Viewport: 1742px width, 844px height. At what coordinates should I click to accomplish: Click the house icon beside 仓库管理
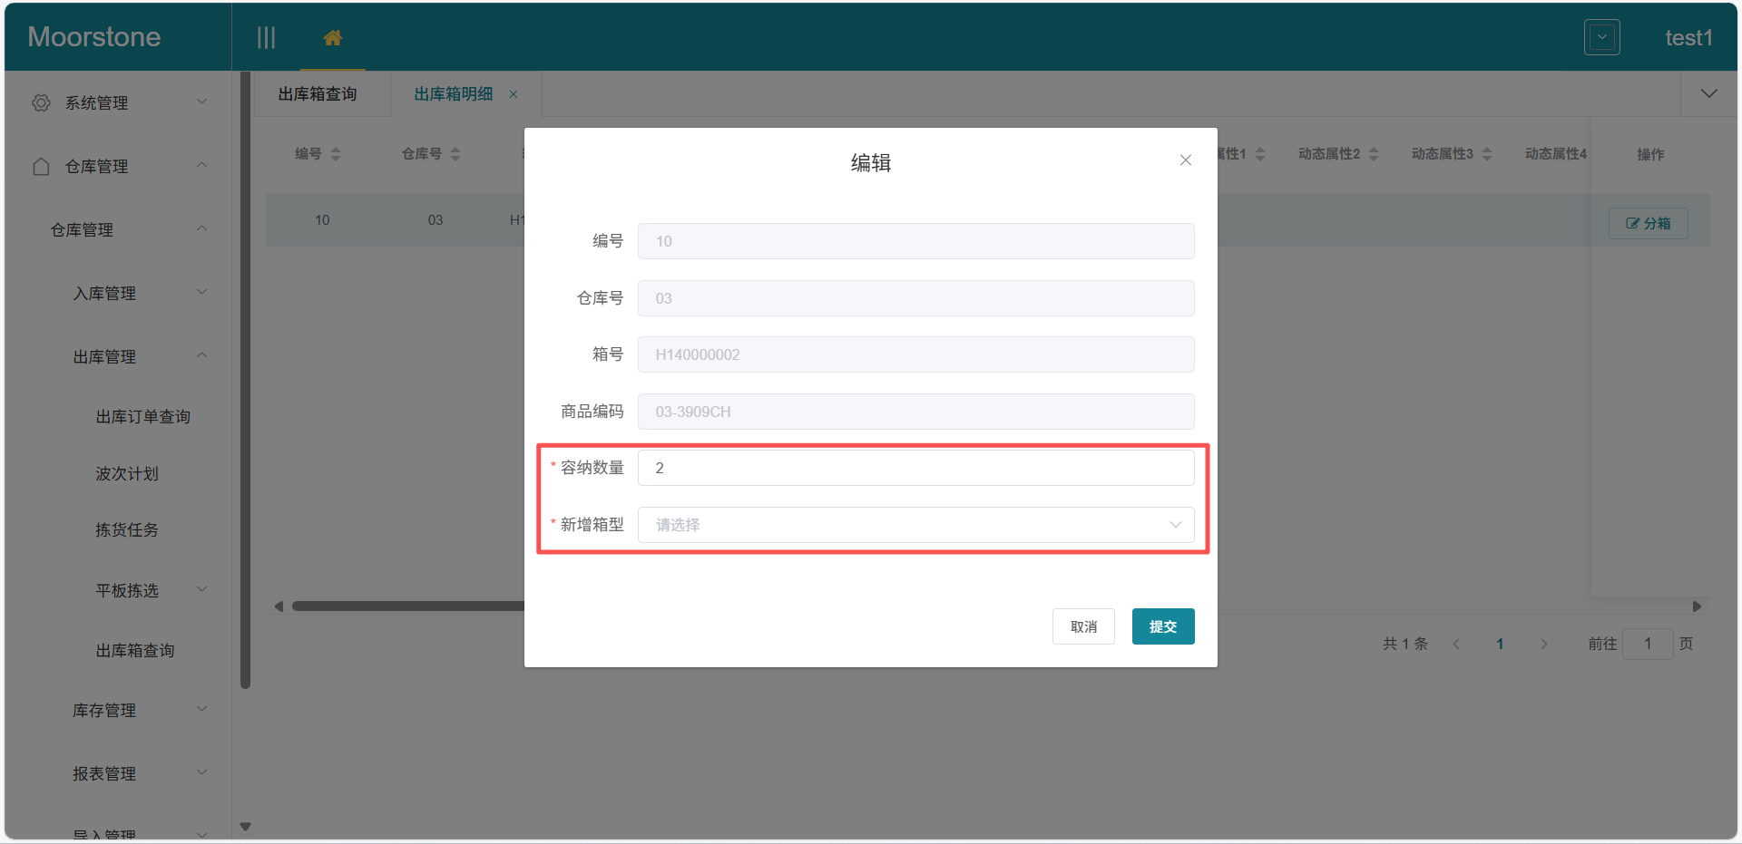click(40, 166)
